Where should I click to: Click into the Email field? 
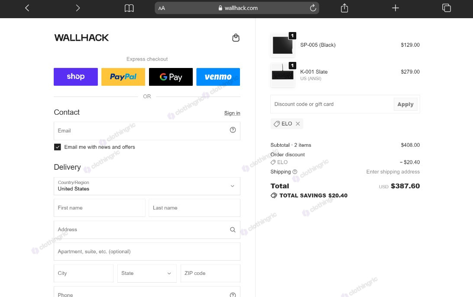point(147,131)
